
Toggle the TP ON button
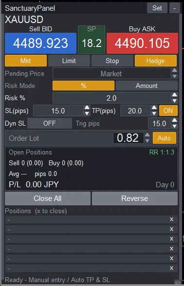pyautogui.click(x=168, y=110)
